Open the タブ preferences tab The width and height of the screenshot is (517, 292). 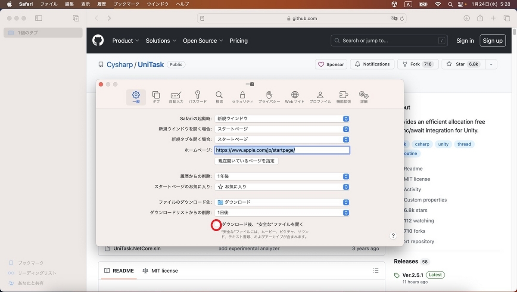(x=156, y=97)
